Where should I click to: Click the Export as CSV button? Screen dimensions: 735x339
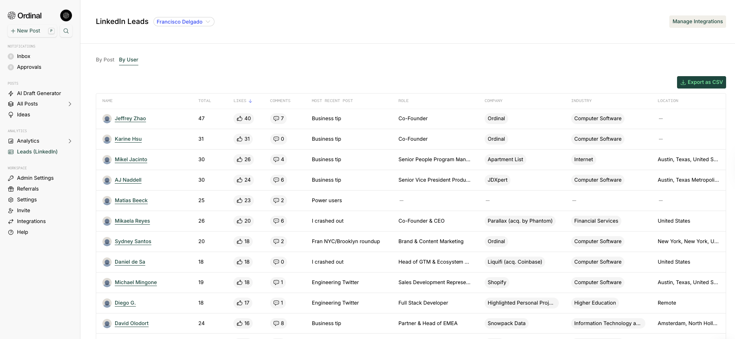701,82
